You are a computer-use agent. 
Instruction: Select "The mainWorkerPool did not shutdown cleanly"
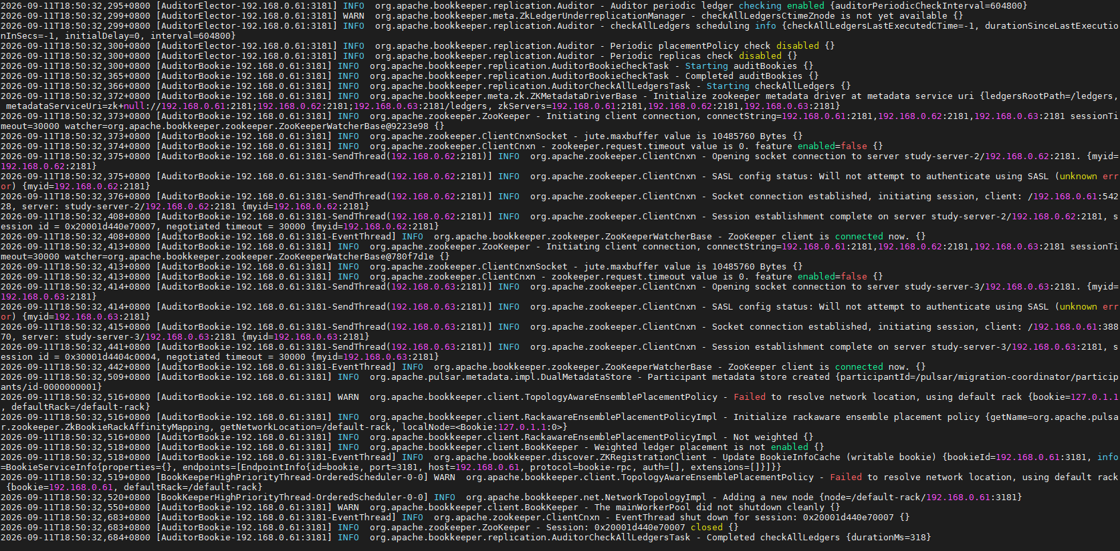coord(709,508)
